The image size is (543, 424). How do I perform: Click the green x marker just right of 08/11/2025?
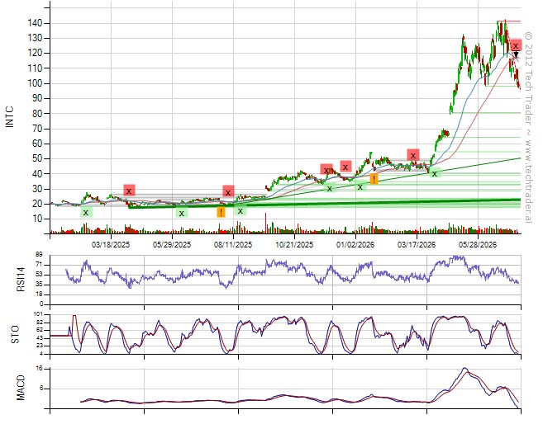pyautogui.click(x=241, y=210)
